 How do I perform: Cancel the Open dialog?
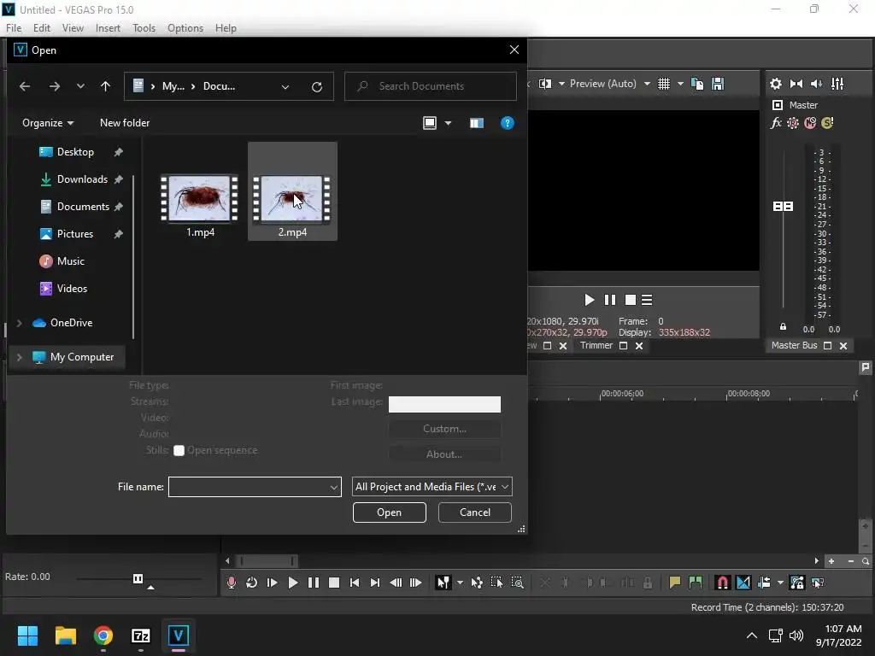pos(475,512)
